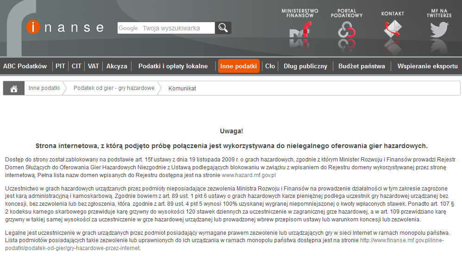Click the www.hazard.mf.gov.pl link

point(250,175)
